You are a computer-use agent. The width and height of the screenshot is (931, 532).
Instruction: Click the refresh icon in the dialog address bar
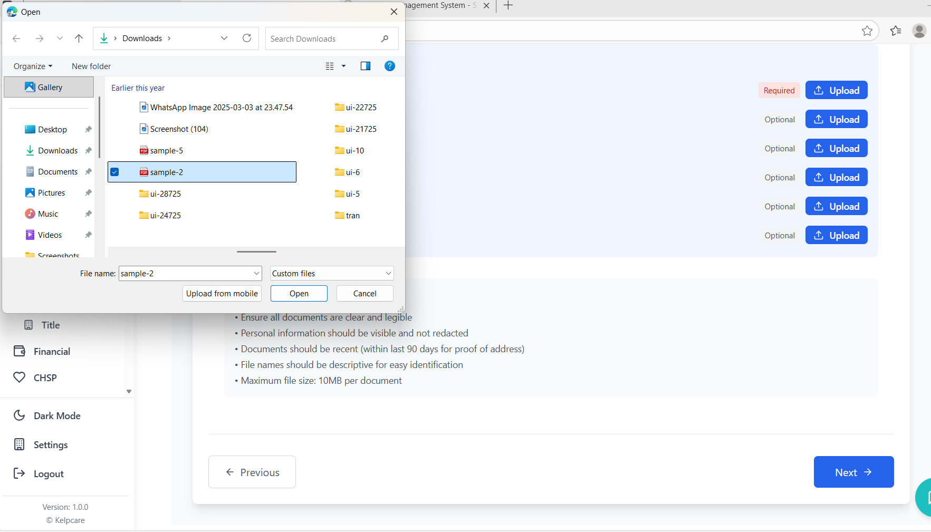pyautogui.click(x=247, y=38)
